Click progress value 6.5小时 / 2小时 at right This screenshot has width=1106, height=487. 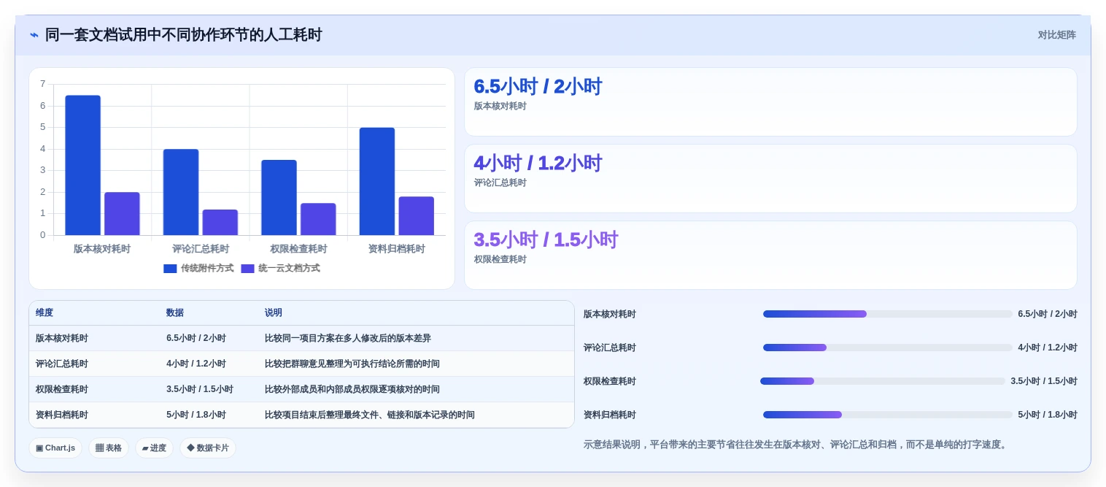(1048, 314)
